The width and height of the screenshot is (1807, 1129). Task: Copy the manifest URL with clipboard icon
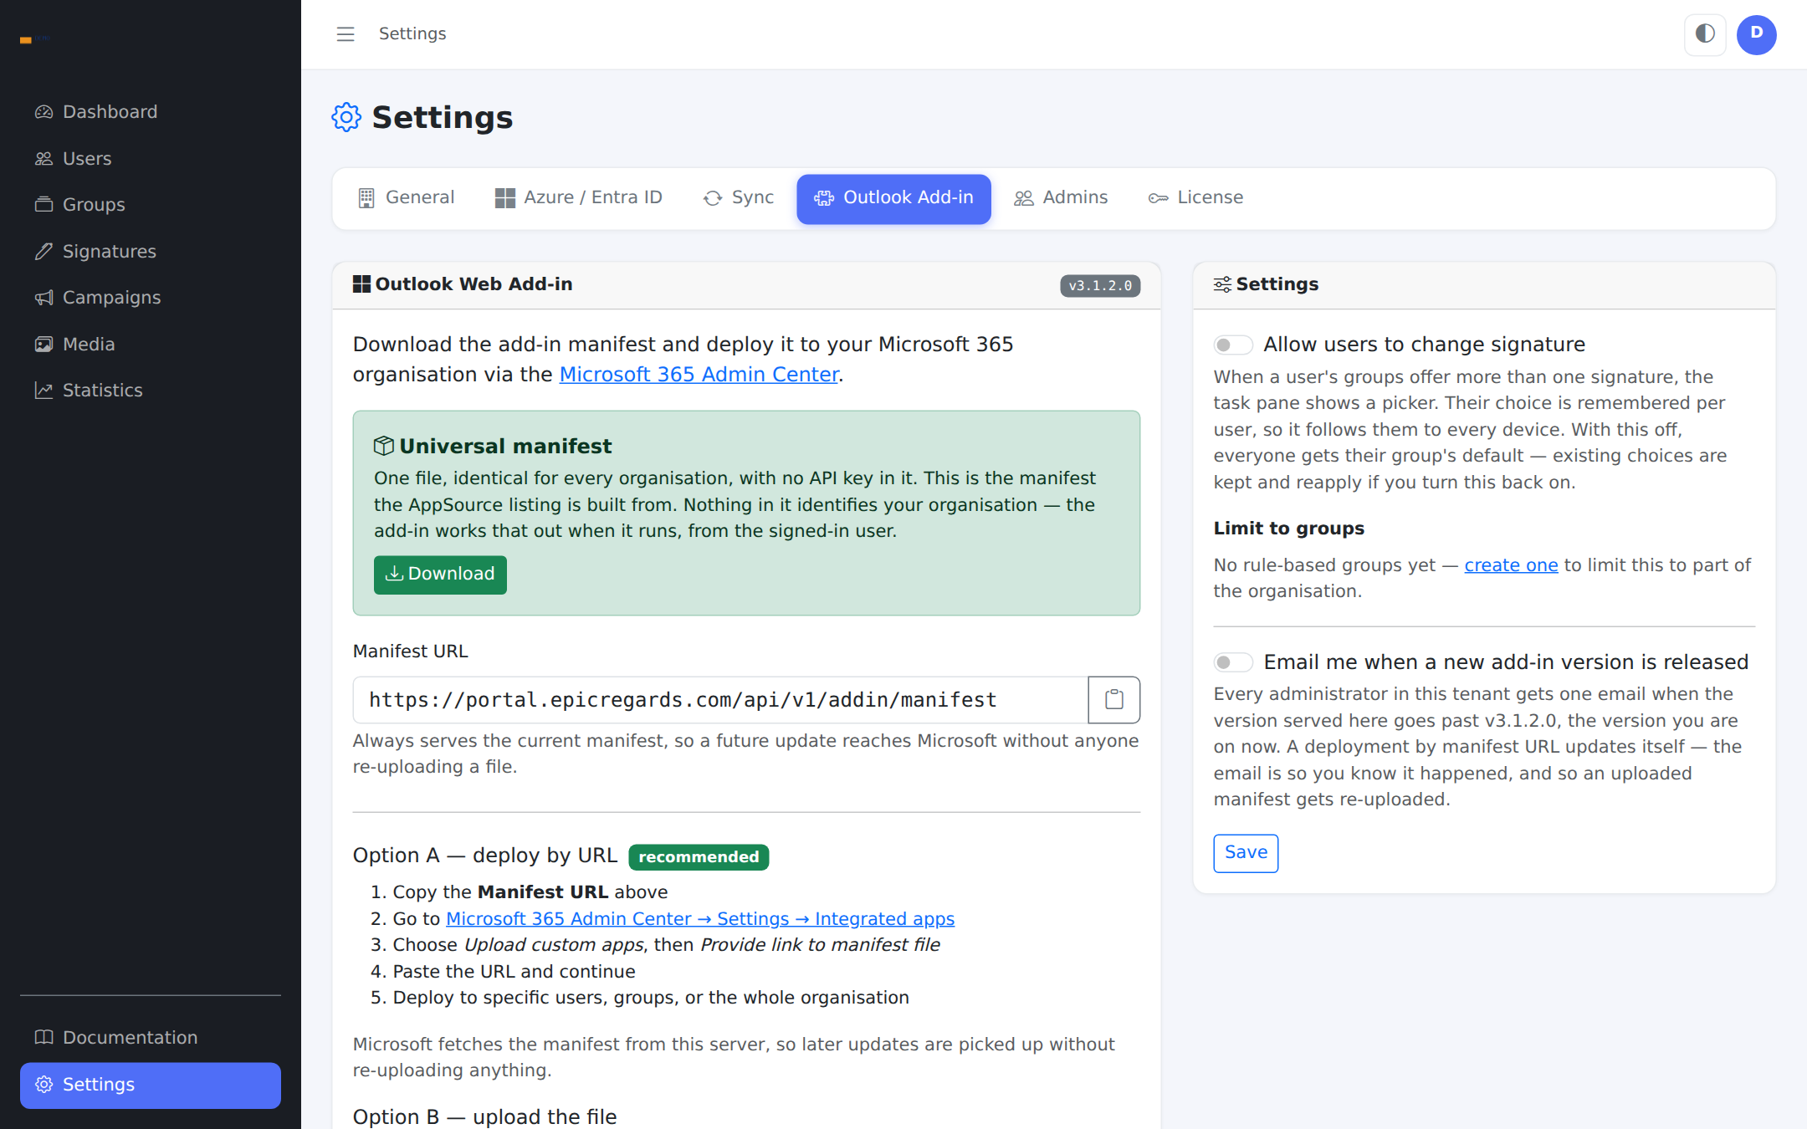[x=1113, y=700]
